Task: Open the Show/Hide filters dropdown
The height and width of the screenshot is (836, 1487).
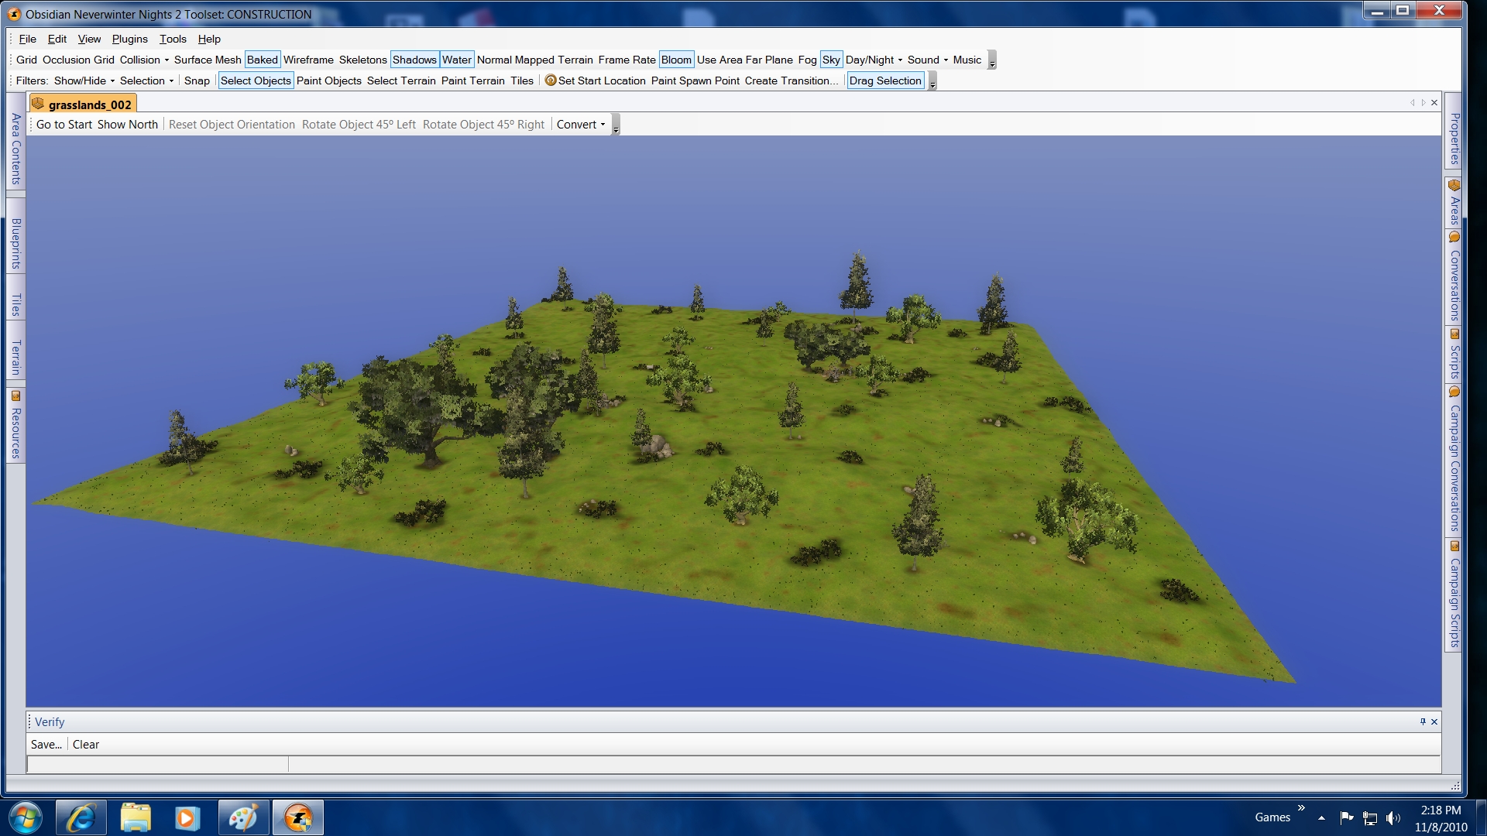Action: [x=84, y=81]
